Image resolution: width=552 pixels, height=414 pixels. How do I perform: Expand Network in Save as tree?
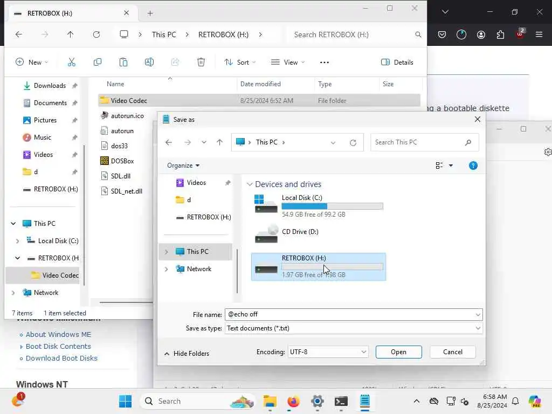click(x=167, y=269)
